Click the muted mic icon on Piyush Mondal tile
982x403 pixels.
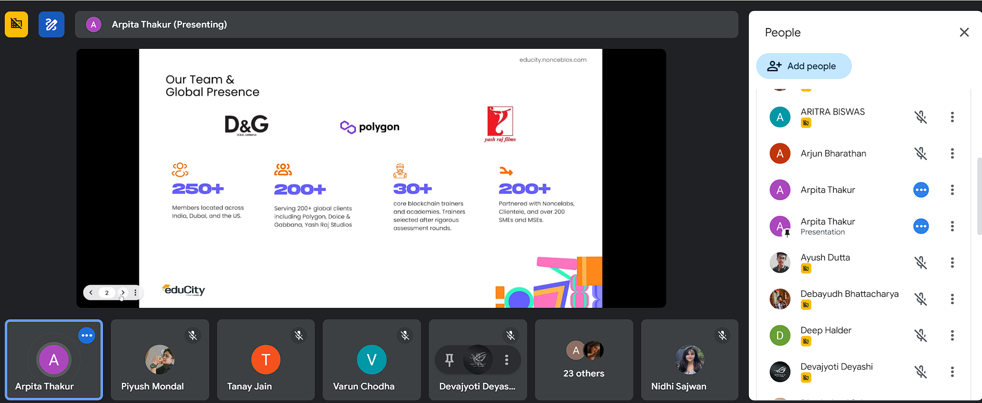pyautogui.click(x=193, y=335)
